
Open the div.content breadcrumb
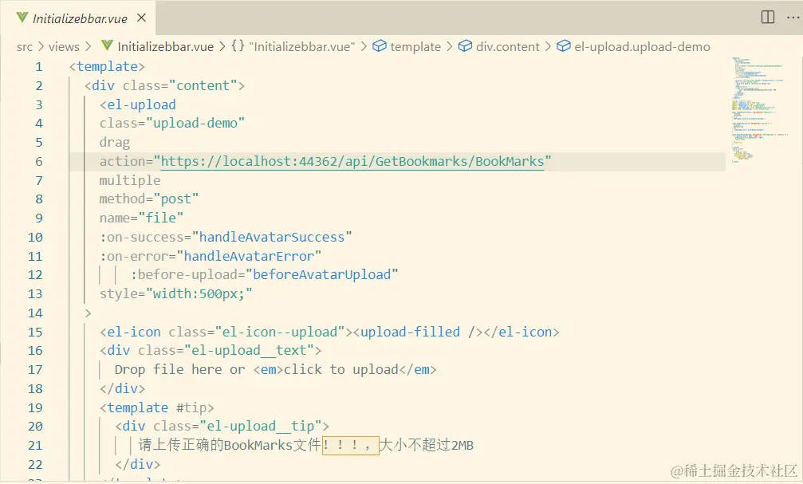[x=507, y=46]
